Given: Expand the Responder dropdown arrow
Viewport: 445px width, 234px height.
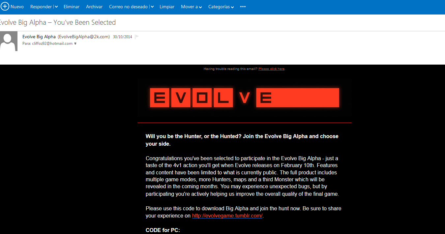Looking at the screenshot, I should (56, 7).
